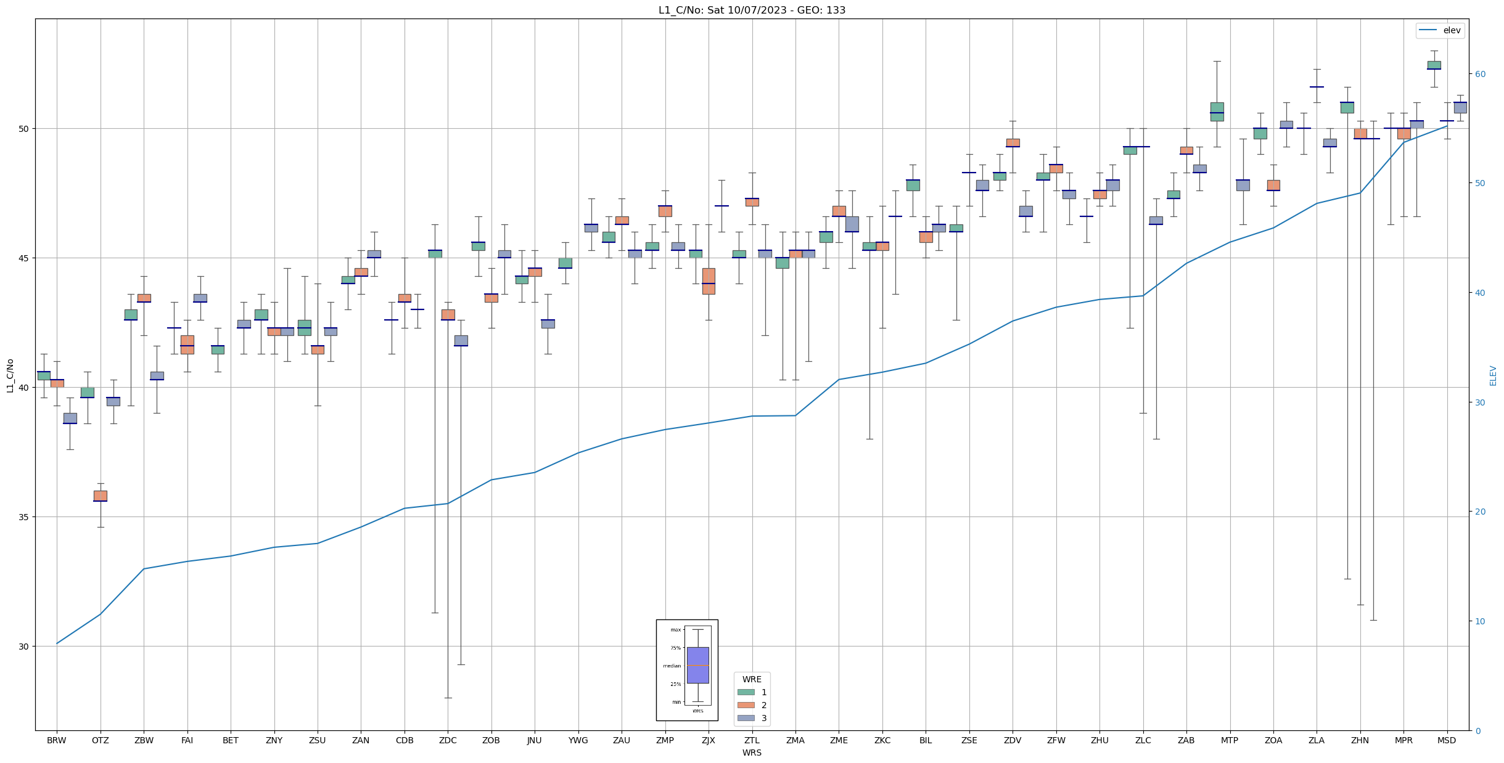Click the 30 tick on left axis
1504x763 pixels.
coord(24,646)
